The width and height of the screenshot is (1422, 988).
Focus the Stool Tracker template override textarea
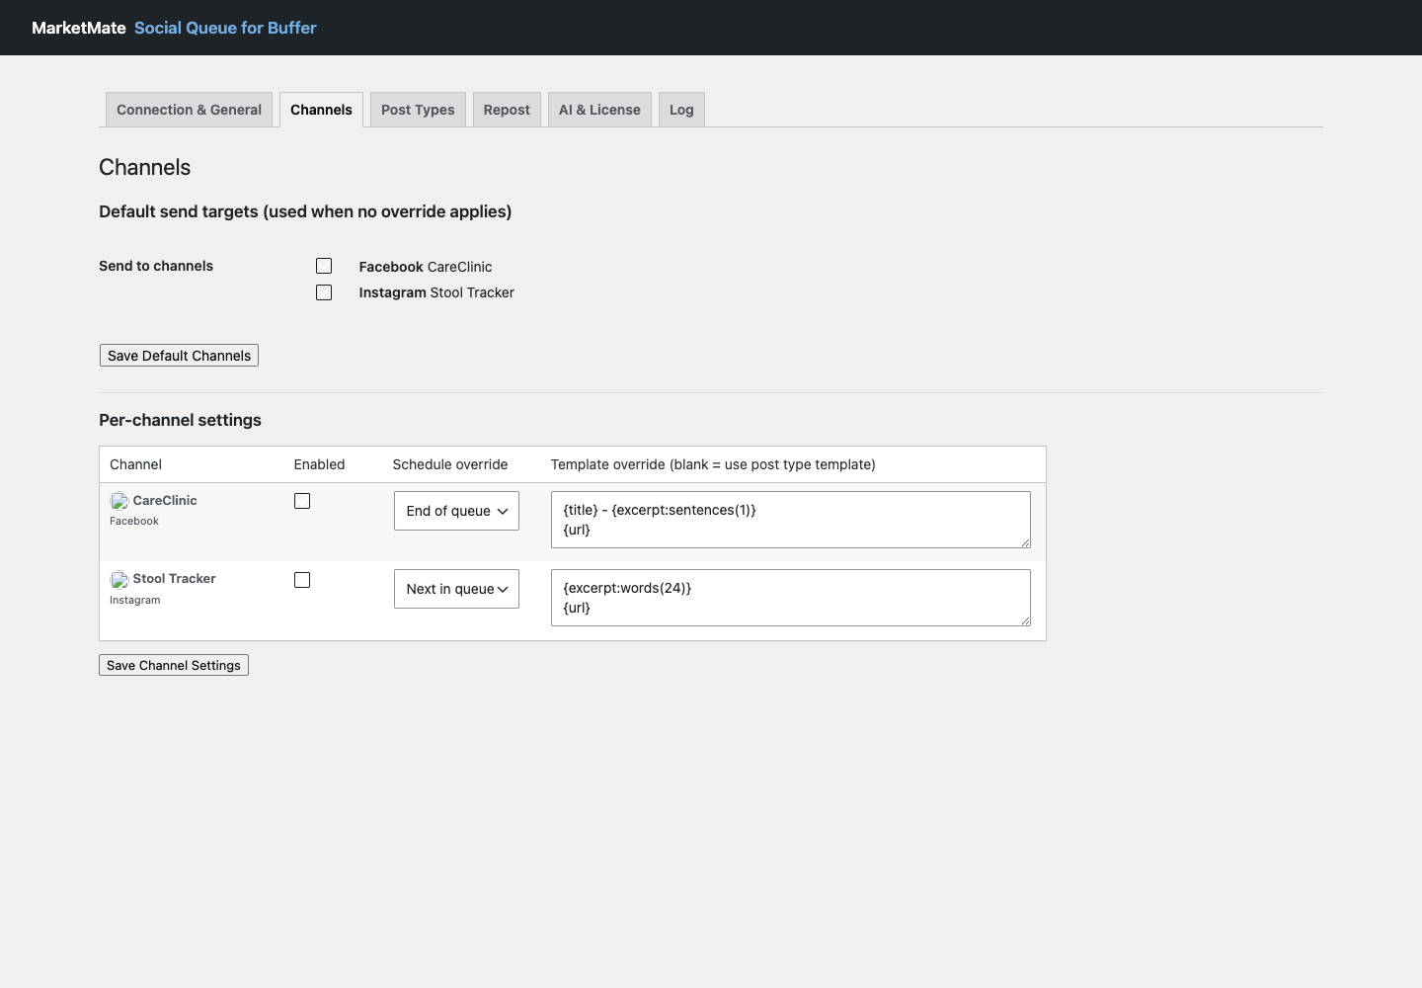tap(791, 598)
